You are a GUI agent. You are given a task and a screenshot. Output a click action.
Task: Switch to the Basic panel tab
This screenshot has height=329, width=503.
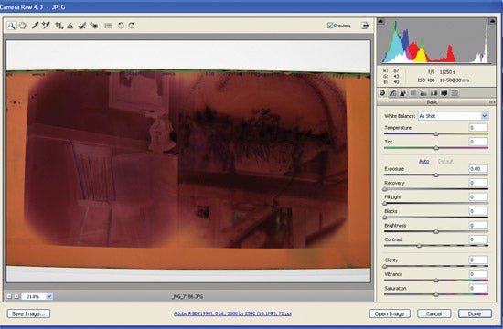pos(382,93)
